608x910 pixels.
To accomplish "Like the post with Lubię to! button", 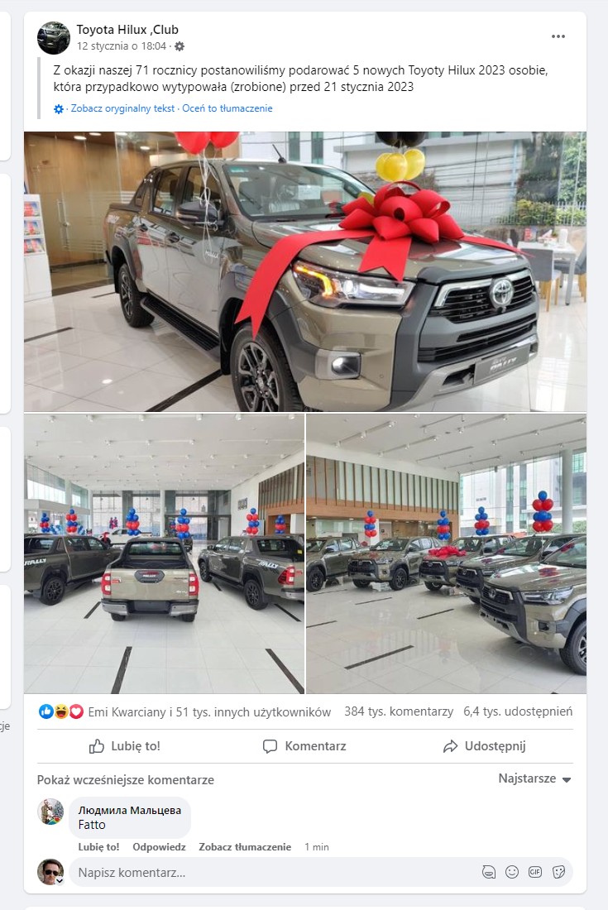I will click(125, 746).
